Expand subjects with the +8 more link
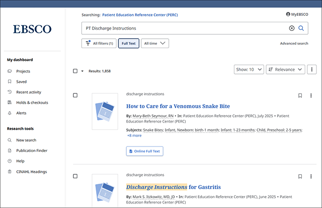This screenshot has height=208, width=322. click(x=134, y=136)
